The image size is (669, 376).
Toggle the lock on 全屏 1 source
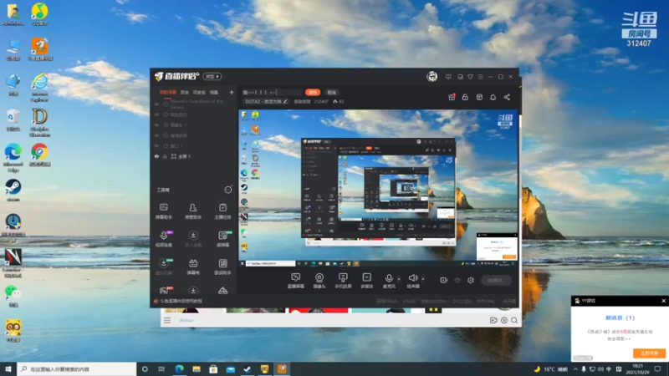point(165,156)
